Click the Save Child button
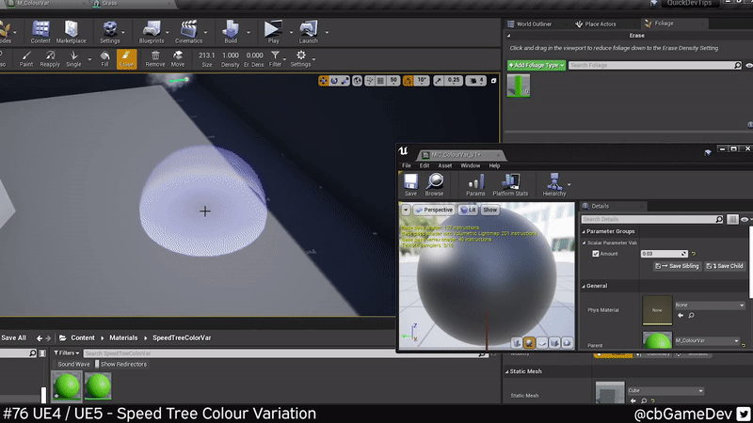 (x=725, y=266)
